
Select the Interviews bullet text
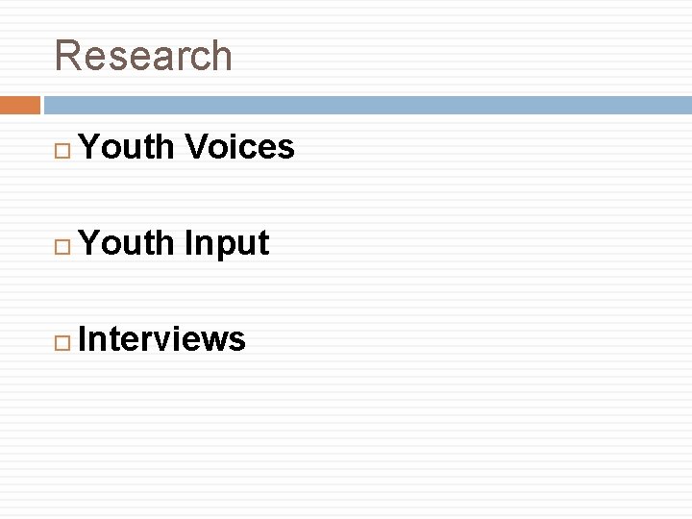coord(161,339)
